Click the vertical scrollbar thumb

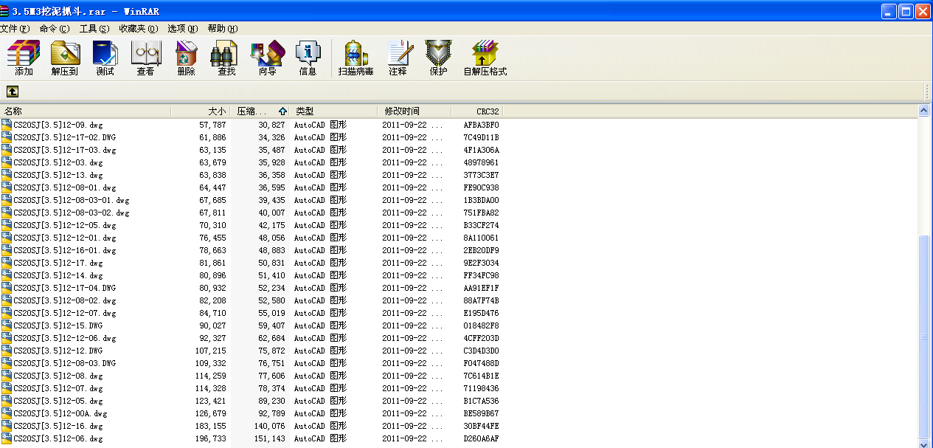pos(924,336)
